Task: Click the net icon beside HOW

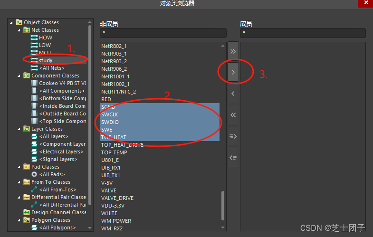Action: click(34, 38)
